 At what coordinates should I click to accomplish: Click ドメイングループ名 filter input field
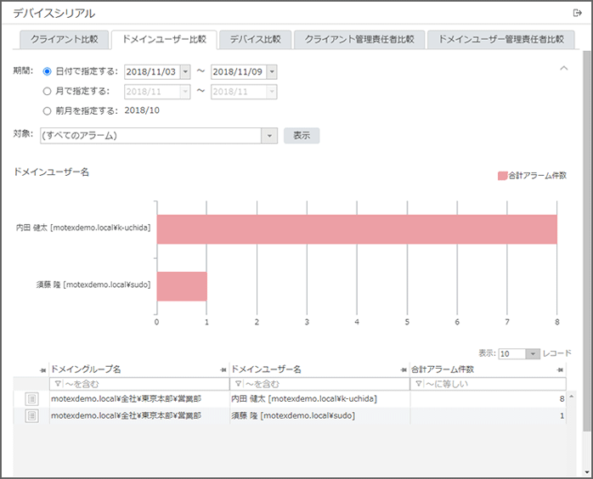tap(139, 384)
